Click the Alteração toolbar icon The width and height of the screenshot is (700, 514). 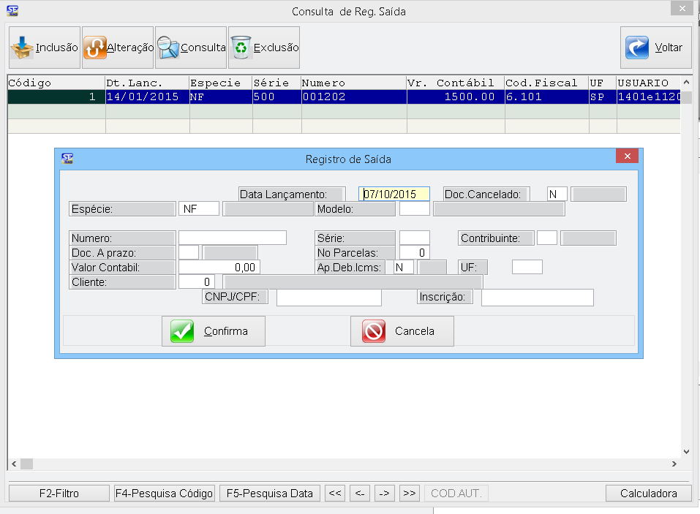coord(95,48)
